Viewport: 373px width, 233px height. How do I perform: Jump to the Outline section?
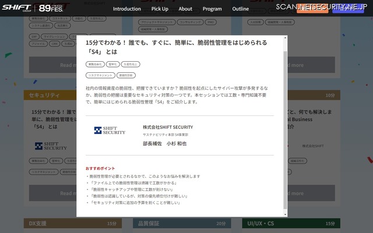click(x=240, y=9)
